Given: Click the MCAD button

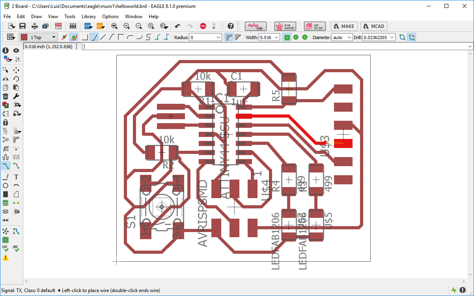Looking at the screenshot, I should [373, 26].
